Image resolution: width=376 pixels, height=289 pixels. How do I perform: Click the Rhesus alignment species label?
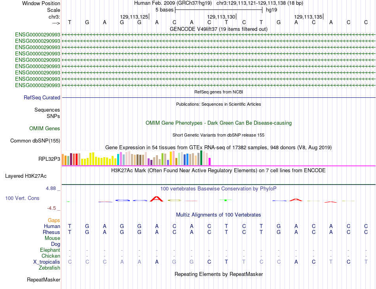click(x=51, y=232)
